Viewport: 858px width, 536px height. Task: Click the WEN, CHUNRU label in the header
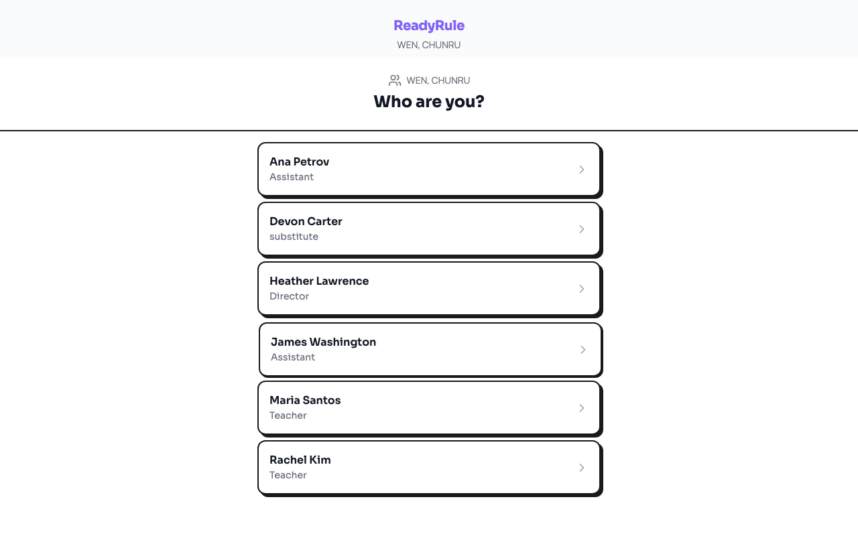(429, 45)
